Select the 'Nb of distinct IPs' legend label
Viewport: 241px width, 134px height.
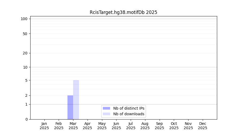click(x=129, y=108)
